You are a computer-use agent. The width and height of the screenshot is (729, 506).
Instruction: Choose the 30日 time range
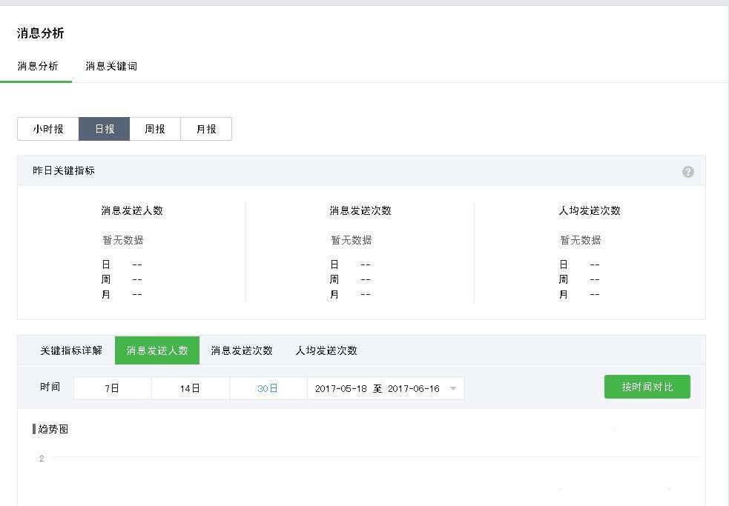268,388
